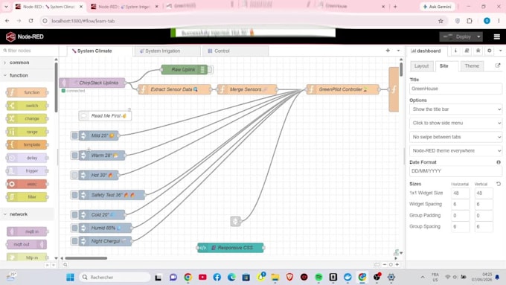Image resolution: width=506 pixels, height=285 pixels.
Task: Collapse the function palette category
Action: 19,75
